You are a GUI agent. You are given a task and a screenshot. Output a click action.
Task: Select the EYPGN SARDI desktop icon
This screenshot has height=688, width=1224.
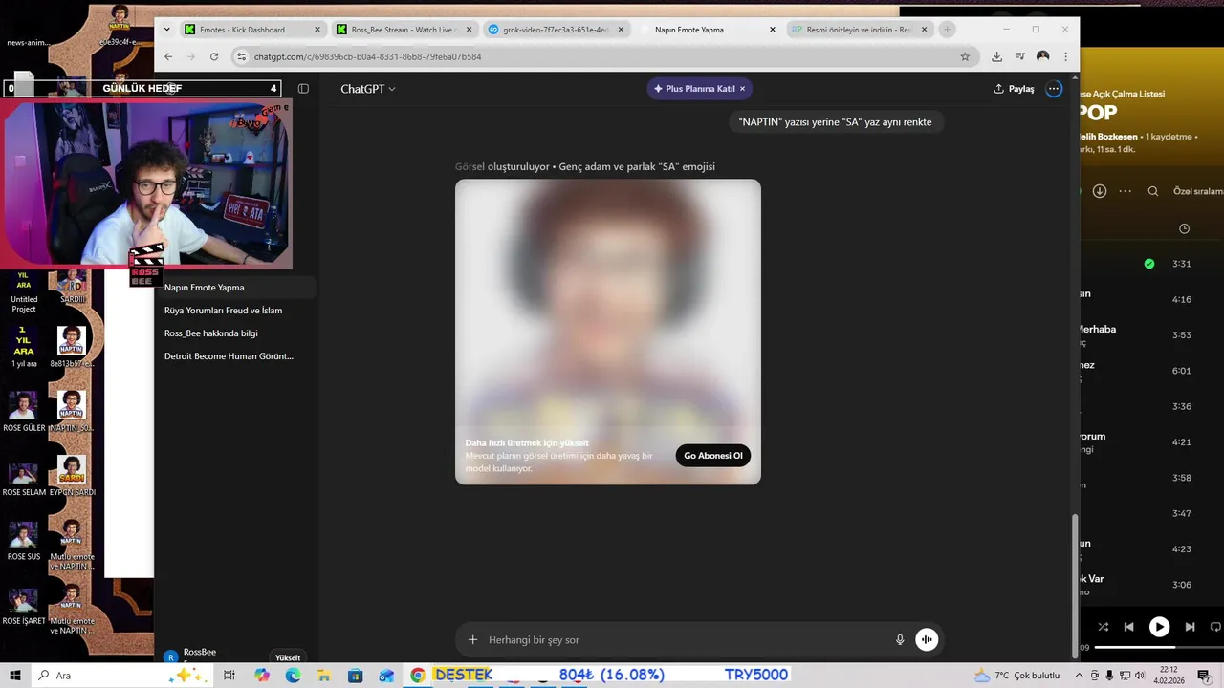pos(72,476)
